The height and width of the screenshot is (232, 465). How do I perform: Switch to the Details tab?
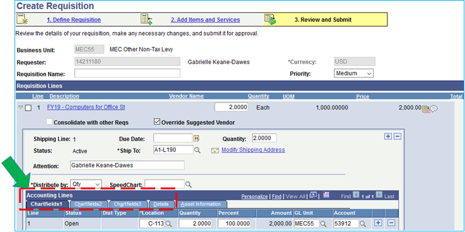161,204
